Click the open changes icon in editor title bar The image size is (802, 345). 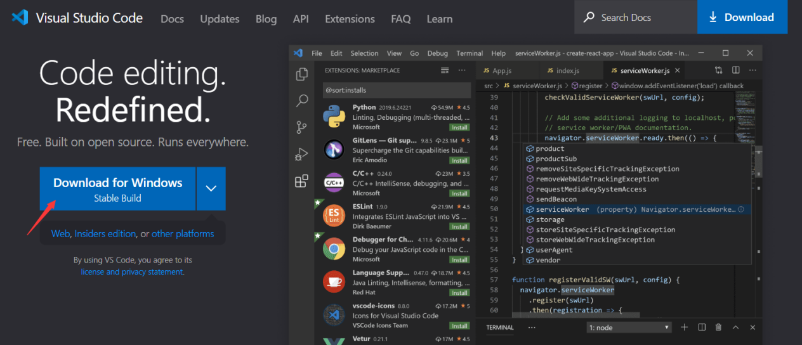718,70
